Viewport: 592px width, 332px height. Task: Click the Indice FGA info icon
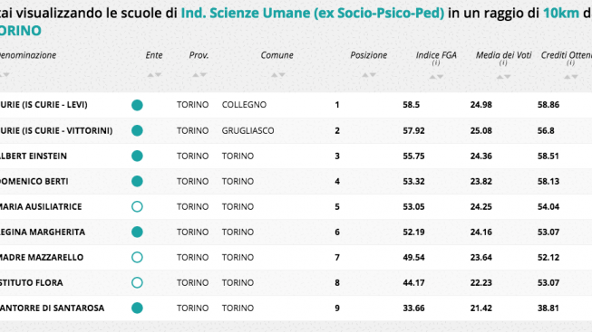436,63
